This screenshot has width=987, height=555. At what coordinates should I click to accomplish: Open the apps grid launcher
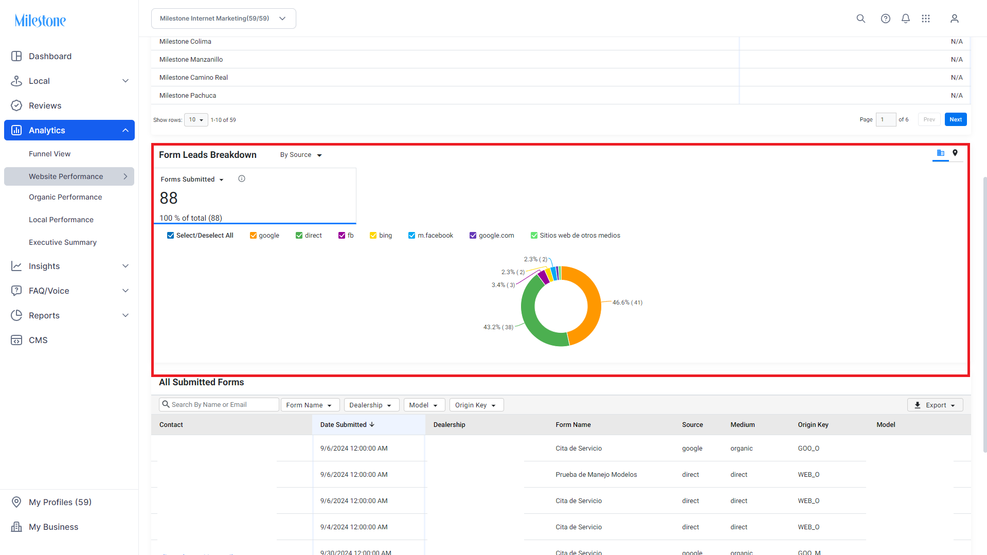pos(926,19)
